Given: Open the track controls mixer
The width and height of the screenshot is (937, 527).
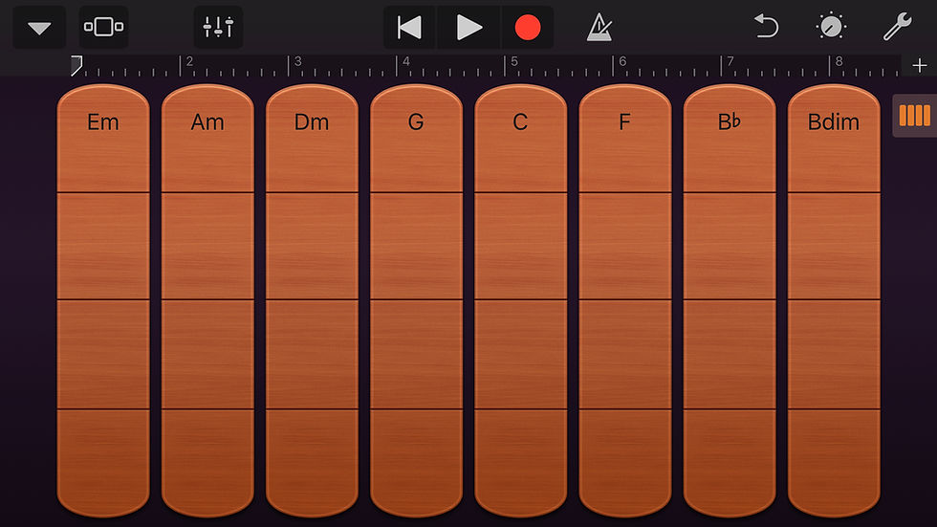Looking at the screenshot, I should (218, 27).
